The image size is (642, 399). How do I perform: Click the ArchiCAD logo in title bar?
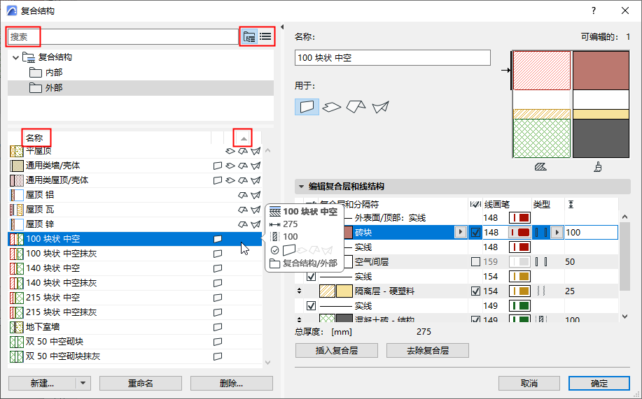tap(12, 11)
